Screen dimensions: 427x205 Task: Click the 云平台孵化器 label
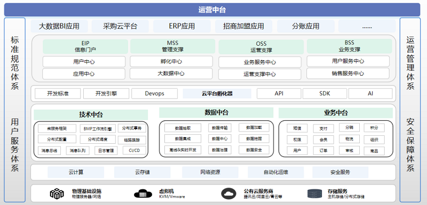click(217, 94)
